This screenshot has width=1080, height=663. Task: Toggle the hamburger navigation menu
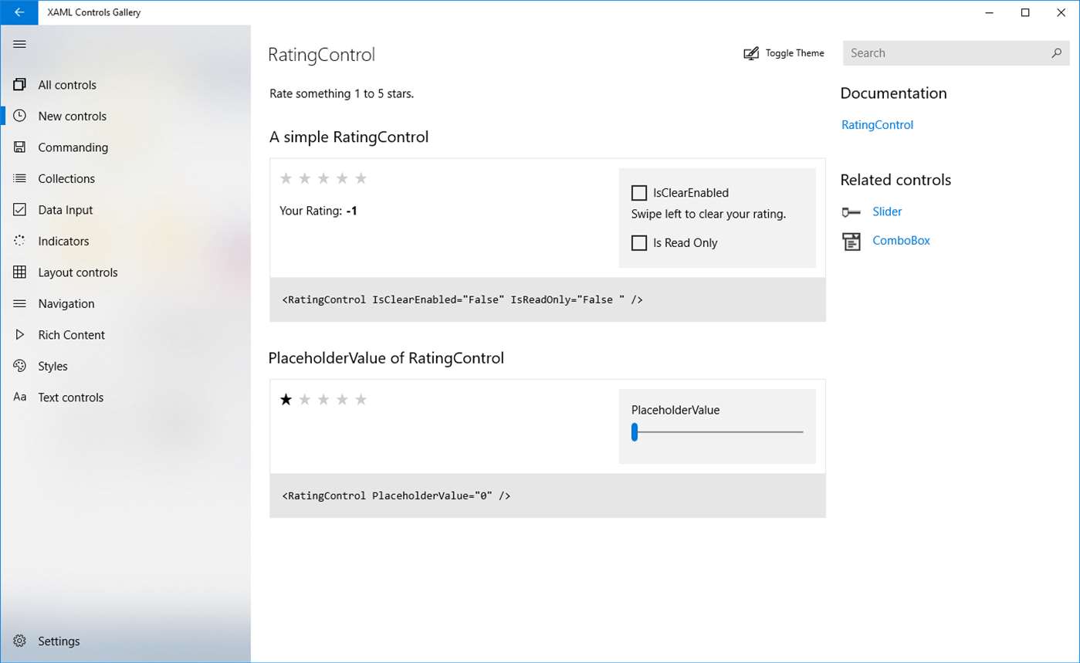tap(19, 45)
